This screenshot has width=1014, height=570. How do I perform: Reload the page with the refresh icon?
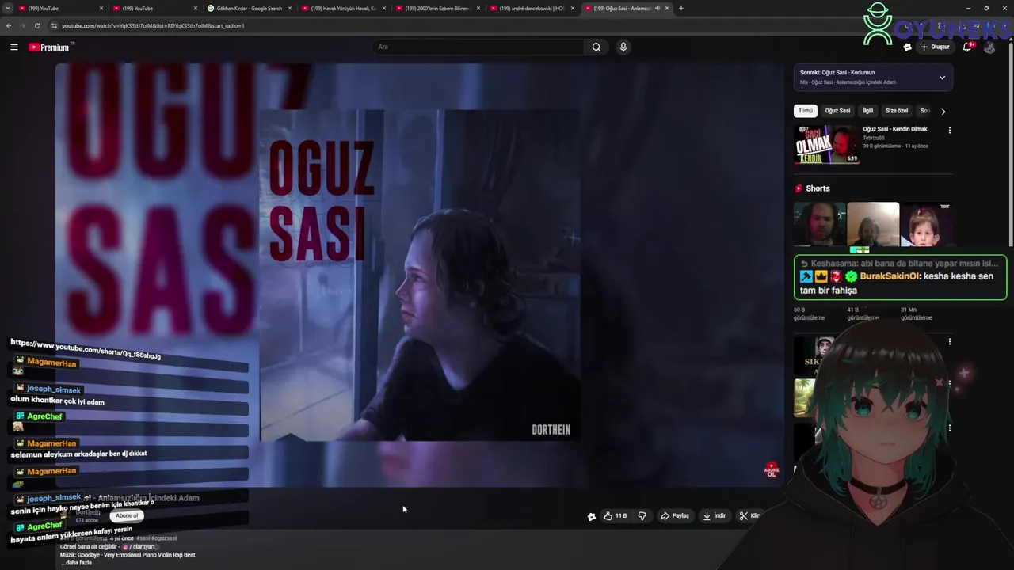pos(36,25)
